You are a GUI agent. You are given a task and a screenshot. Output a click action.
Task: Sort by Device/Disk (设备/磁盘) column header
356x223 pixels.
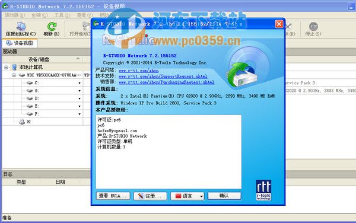coord(43,59)
